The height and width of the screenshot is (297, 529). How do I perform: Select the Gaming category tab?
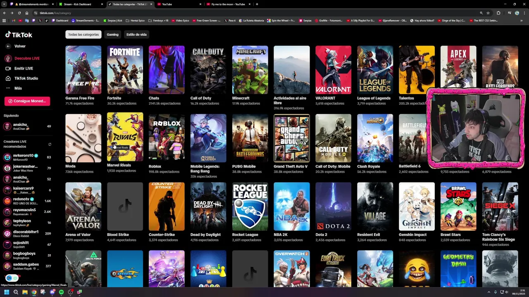(112, 35)
